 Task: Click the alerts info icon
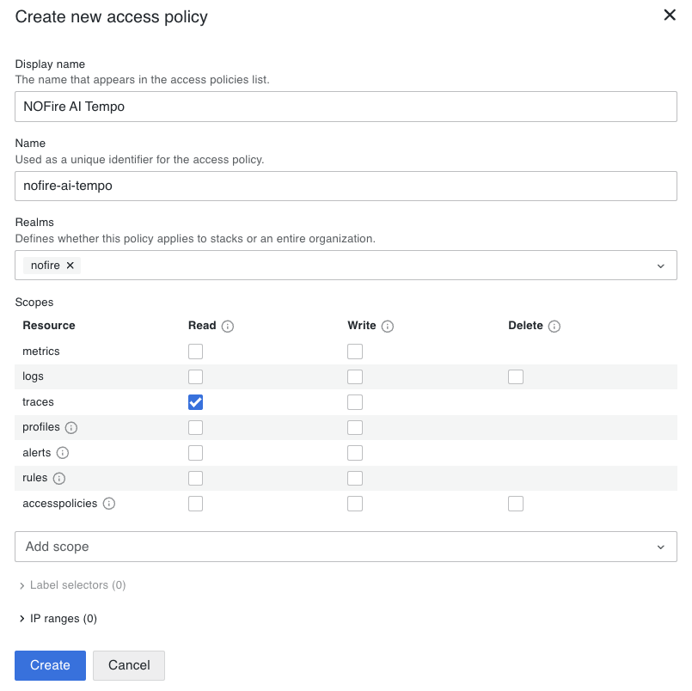click(x=63, y=453)
